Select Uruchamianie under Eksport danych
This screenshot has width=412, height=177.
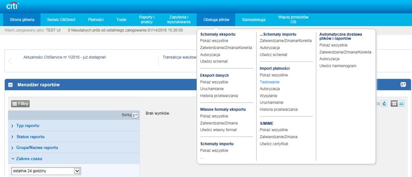212,89
